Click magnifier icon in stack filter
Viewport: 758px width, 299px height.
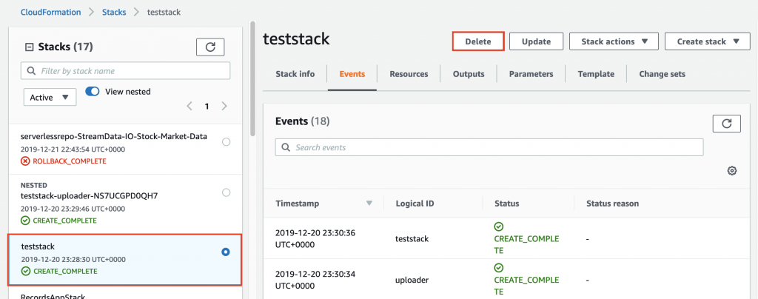click(x=32, y=71)
